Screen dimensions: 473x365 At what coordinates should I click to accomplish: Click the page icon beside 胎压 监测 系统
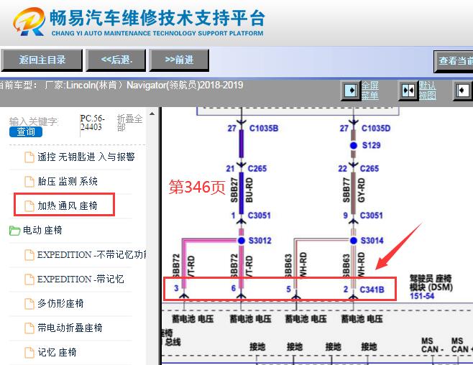pyautogui.click(x=29, y=182)
